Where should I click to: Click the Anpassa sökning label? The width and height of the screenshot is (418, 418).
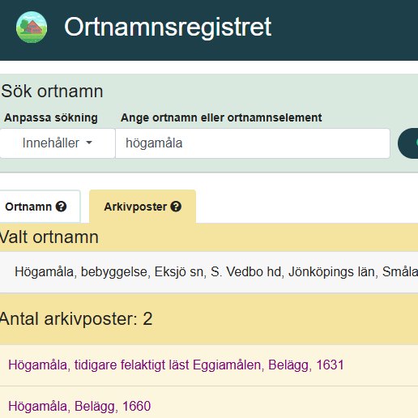click(51, 117)
